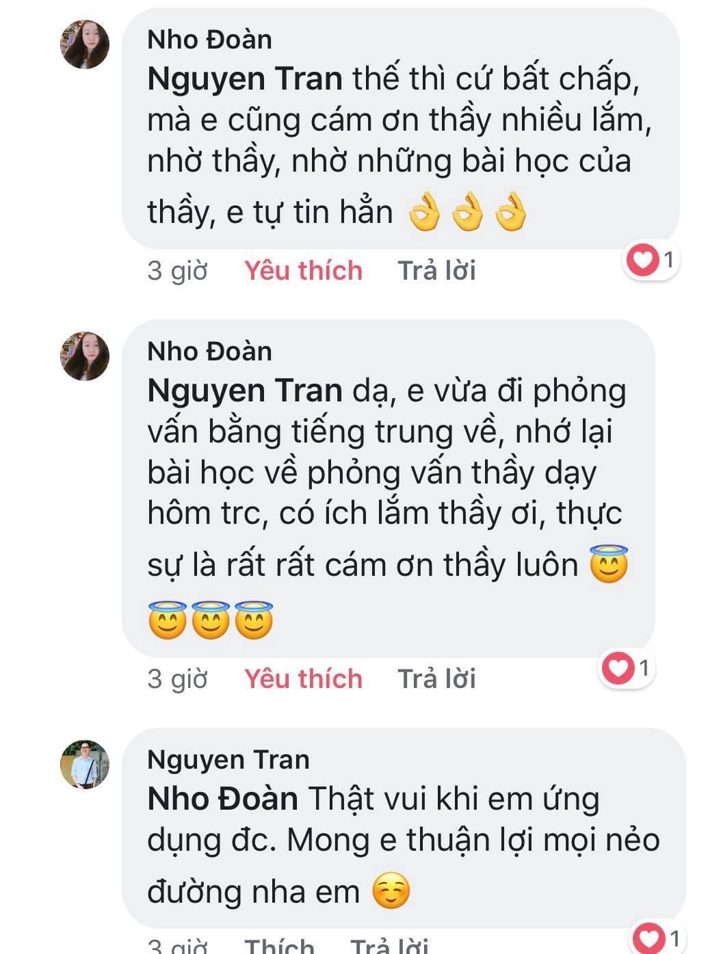
Task: Reply to Nguyen Tran's comment via Trả lời
Action: (389, 946)
